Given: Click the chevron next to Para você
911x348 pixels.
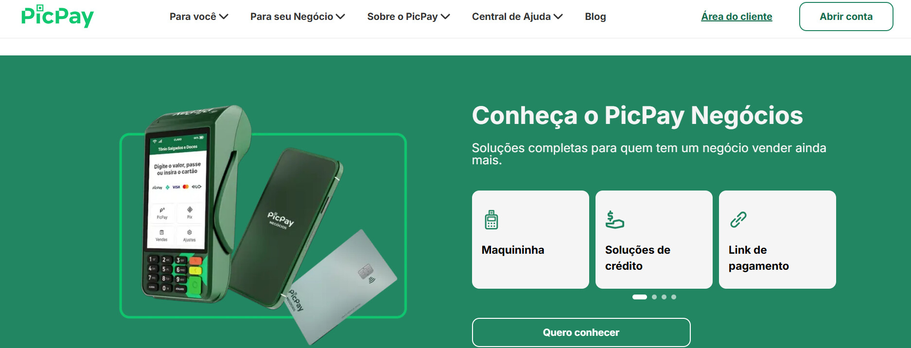Looking at the screenshot, I should [x=224, y=17].
